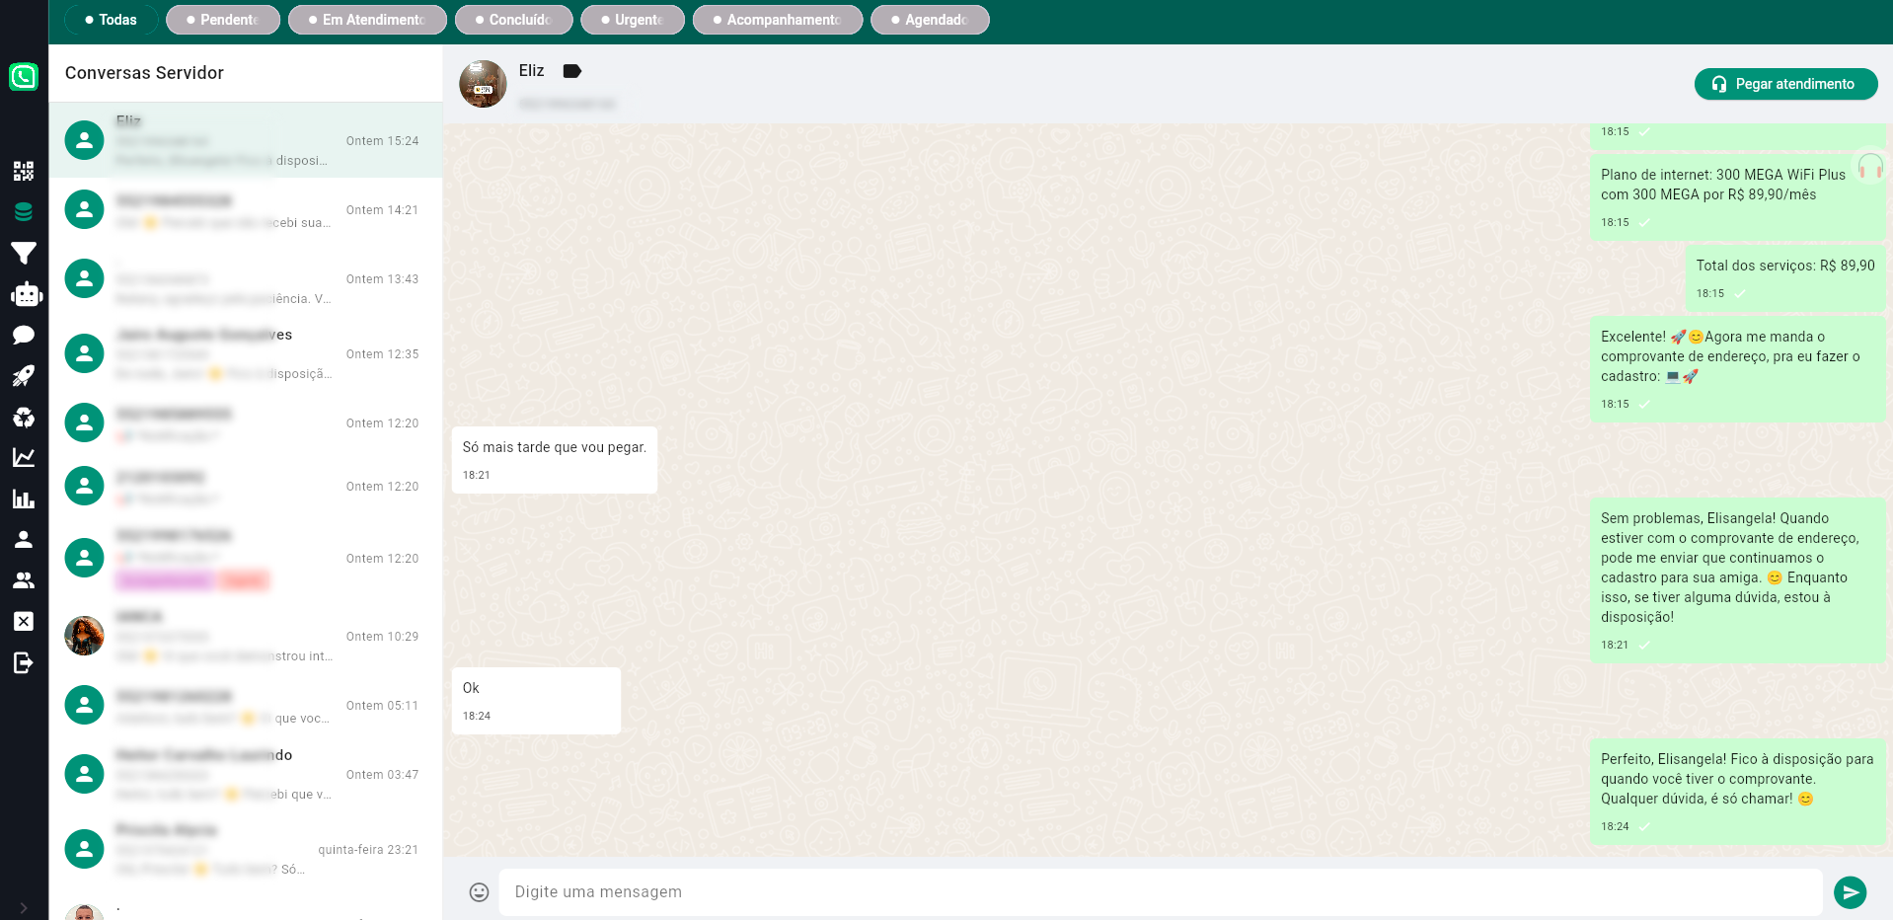Click the Eliz name in chat header
This screenshot has width=1893, height=920.
(531, 71)
